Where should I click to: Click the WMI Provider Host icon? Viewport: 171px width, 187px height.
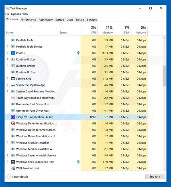point(13,168)
